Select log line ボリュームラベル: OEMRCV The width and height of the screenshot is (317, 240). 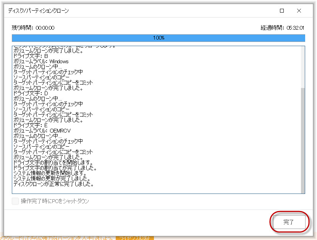click(42, 131)
